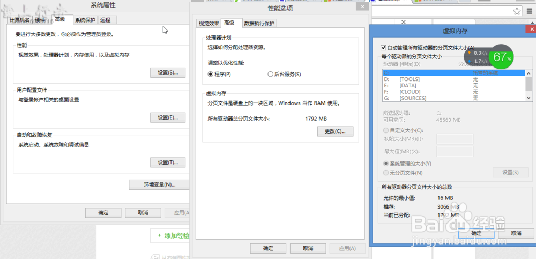This screenshot has height=259, width=536.
Task: Click the 1792 MB total paging file value
Action: click(316, 119)
